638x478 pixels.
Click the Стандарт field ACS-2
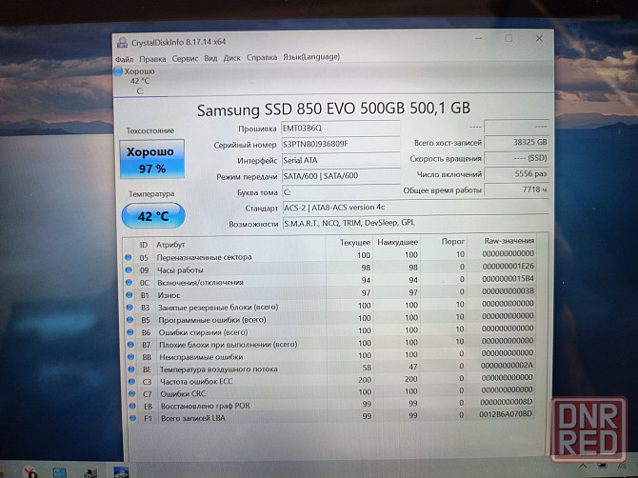(415, 208)
